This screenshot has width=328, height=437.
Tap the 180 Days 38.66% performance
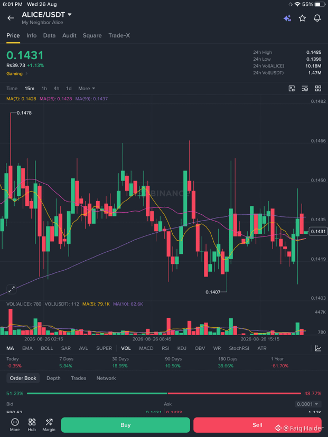coord(228,362)
